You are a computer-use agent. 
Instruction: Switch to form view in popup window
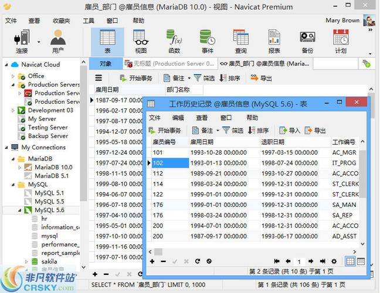coord(361,261)
